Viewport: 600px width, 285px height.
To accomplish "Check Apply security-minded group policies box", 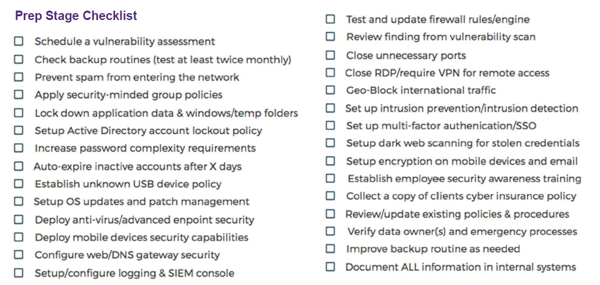I will pos(19,94).
